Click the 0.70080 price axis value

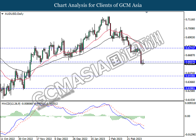click(x=190, y=28)
